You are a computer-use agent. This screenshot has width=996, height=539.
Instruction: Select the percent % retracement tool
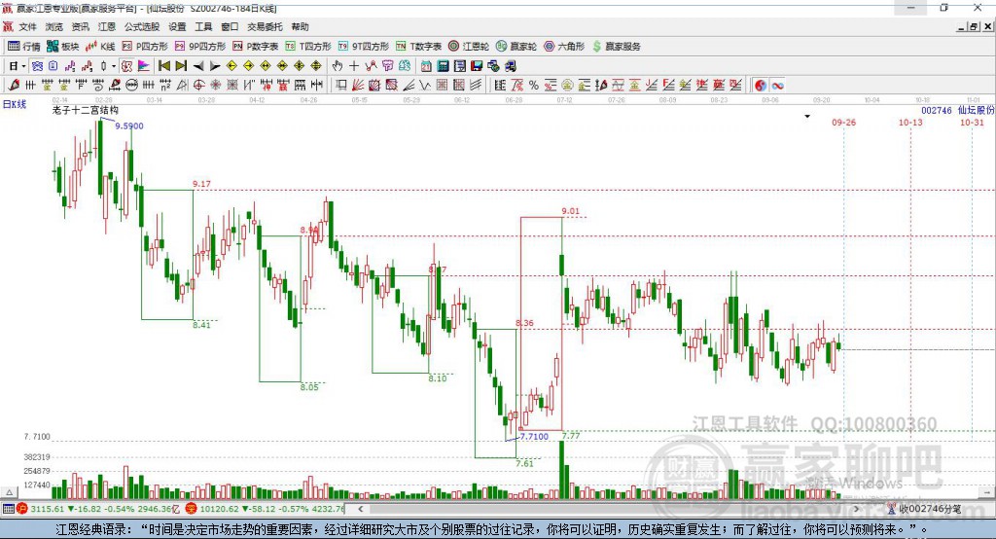tap(534, 86)
